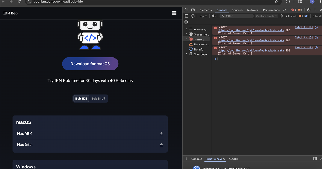Open DevTools settings gear in top bar
Image resolution: width=322 pixels, height=169 pixels.
point(309,10)
